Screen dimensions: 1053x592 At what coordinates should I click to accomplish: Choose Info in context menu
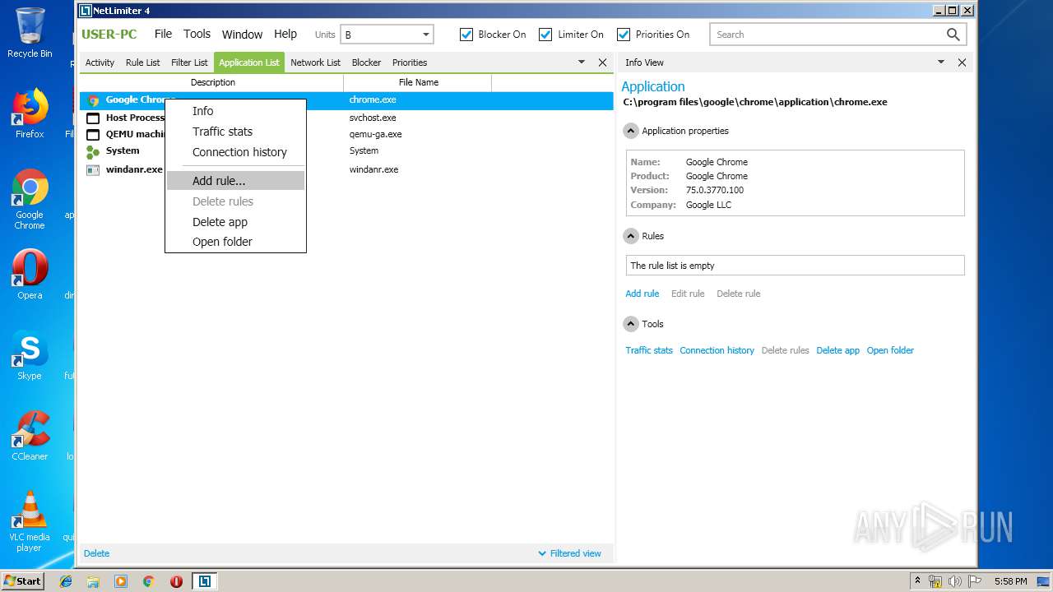click(235, 111)
